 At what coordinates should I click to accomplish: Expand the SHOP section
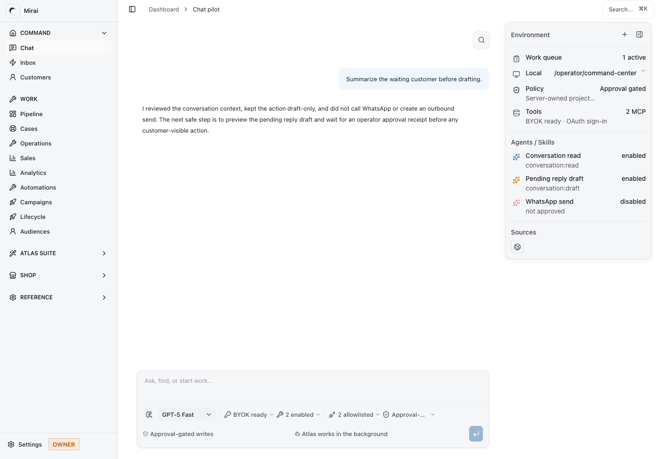59,275
